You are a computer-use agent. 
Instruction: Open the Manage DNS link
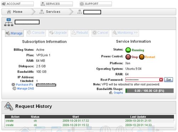coord(26,88)
